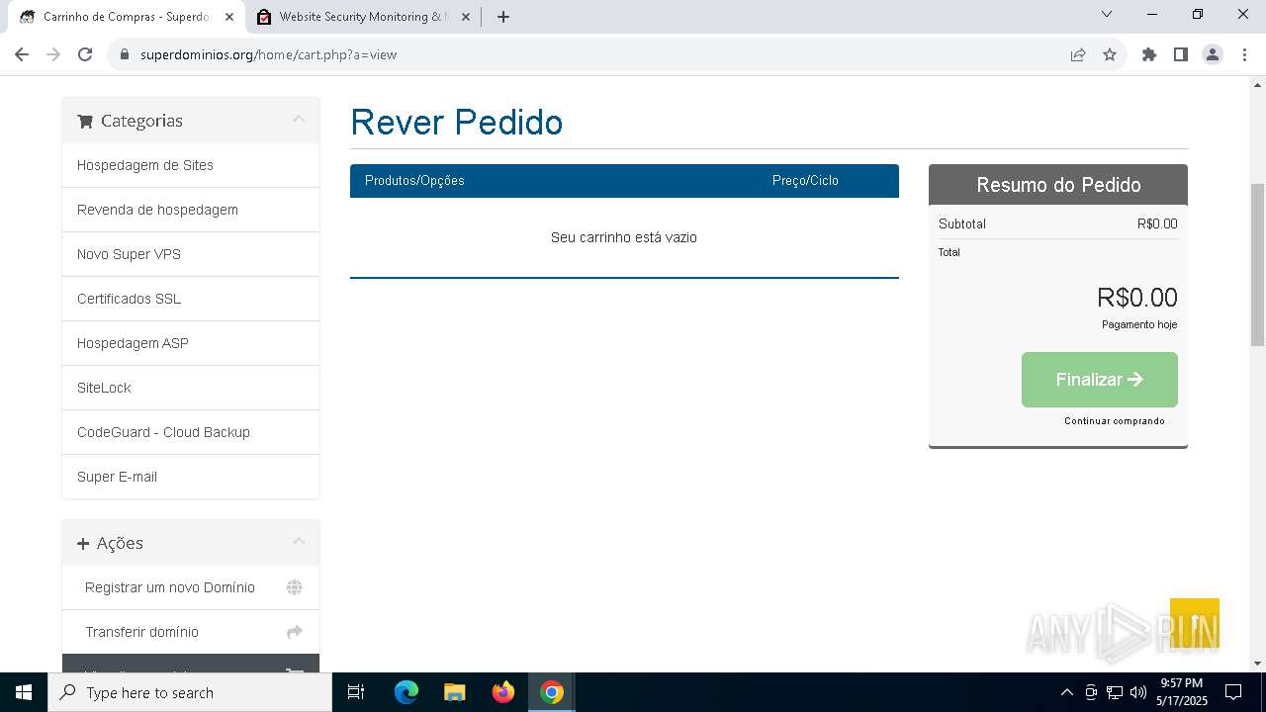Close the Carrinho de Compras tab
1266x712 pixels.
(x=229, y=17)
